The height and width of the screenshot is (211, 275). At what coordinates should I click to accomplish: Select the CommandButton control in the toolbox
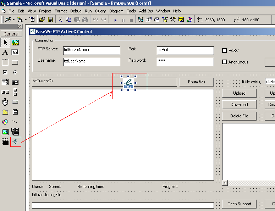point(15,62)
